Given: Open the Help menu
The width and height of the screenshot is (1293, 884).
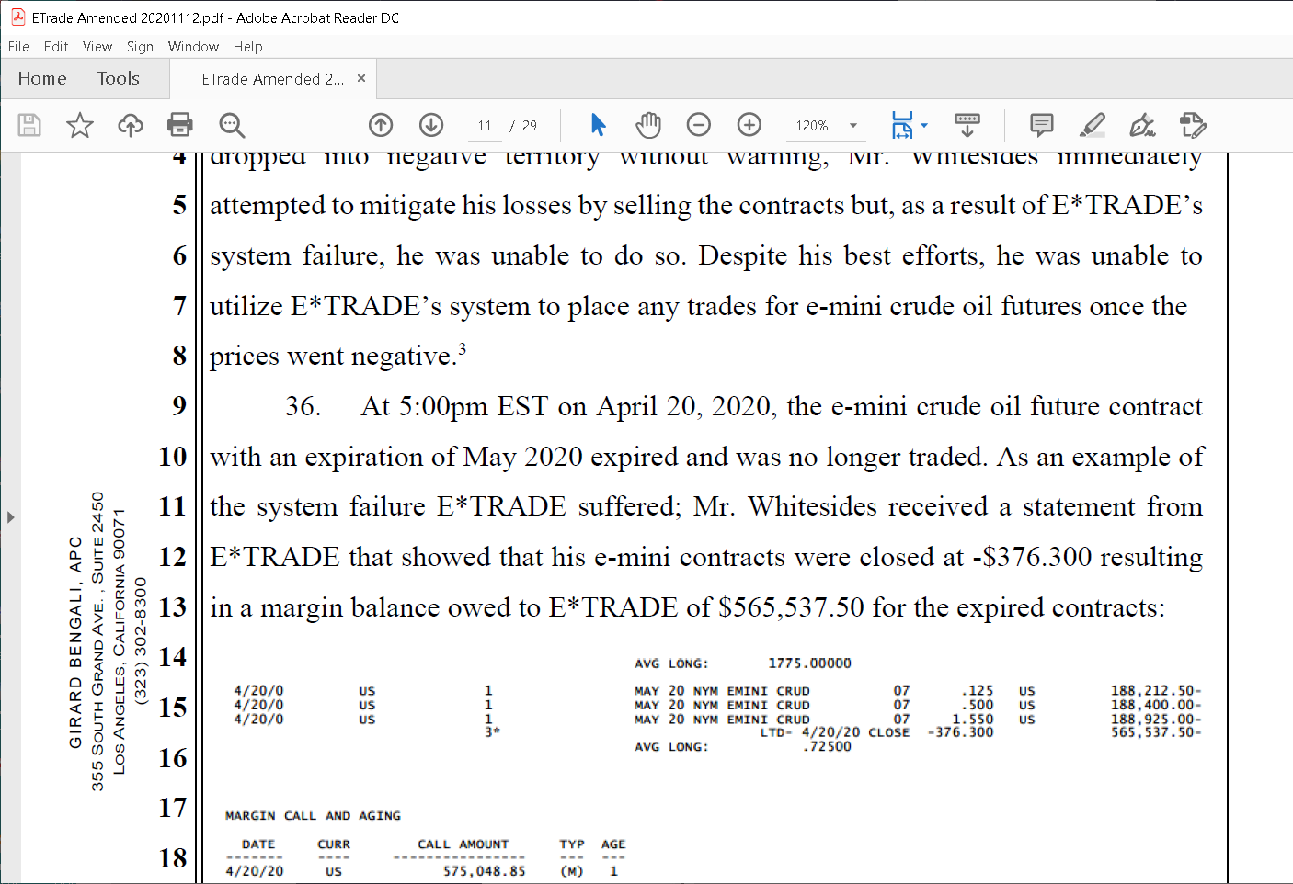Looking at the screenshot, I should pyautogui.click(x=247, y=47).
